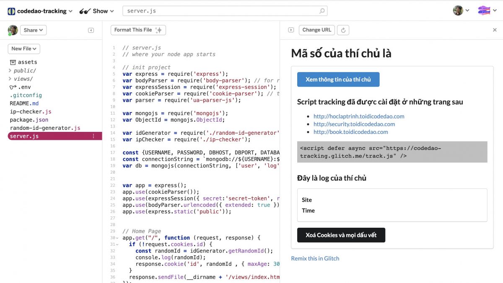Open the New File dropdown

click(24, 49)
